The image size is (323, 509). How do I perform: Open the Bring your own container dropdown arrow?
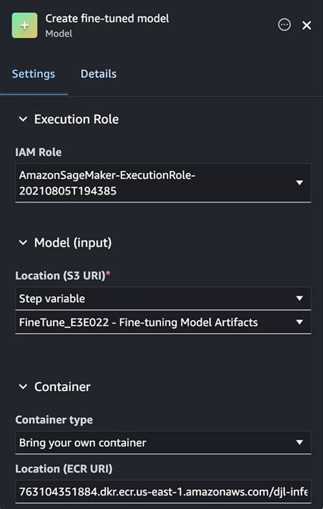click(299, 442)
